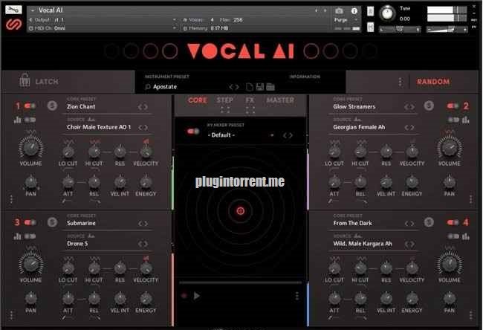Viewport: 483px width, 330px height.
Task: Open the Purge menu
Action: pos(346,20)
